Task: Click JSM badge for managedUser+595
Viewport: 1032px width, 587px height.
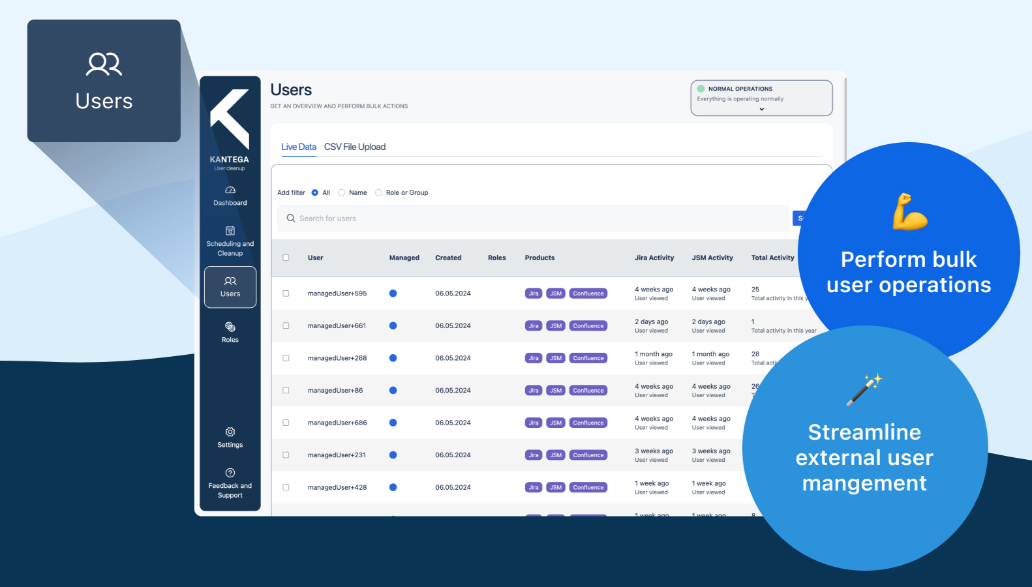Action: [556, 293]
